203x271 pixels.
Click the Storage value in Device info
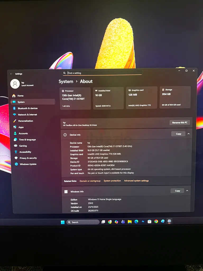[98, 158]
